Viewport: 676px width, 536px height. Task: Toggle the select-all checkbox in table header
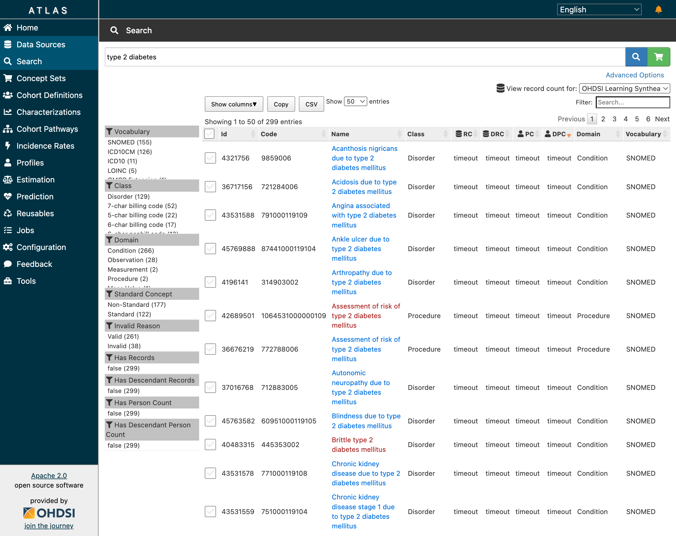point(210,134)
